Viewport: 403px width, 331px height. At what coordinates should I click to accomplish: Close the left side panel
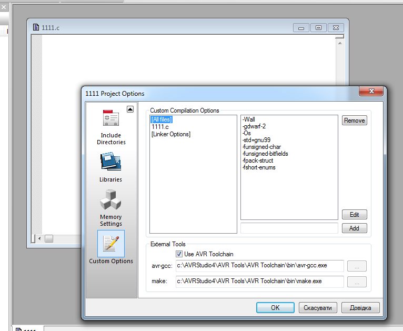[x=4, y=7]
